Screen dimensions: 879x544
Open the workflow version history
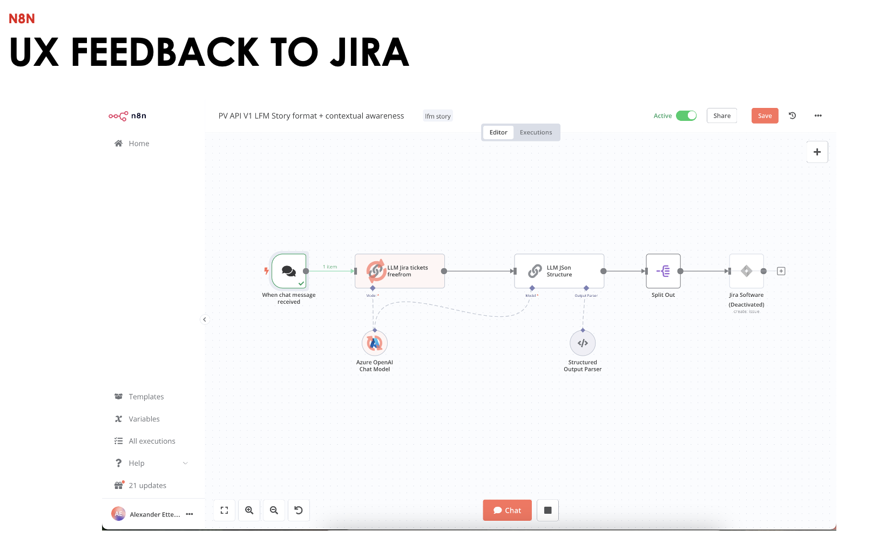click(792, 115)
